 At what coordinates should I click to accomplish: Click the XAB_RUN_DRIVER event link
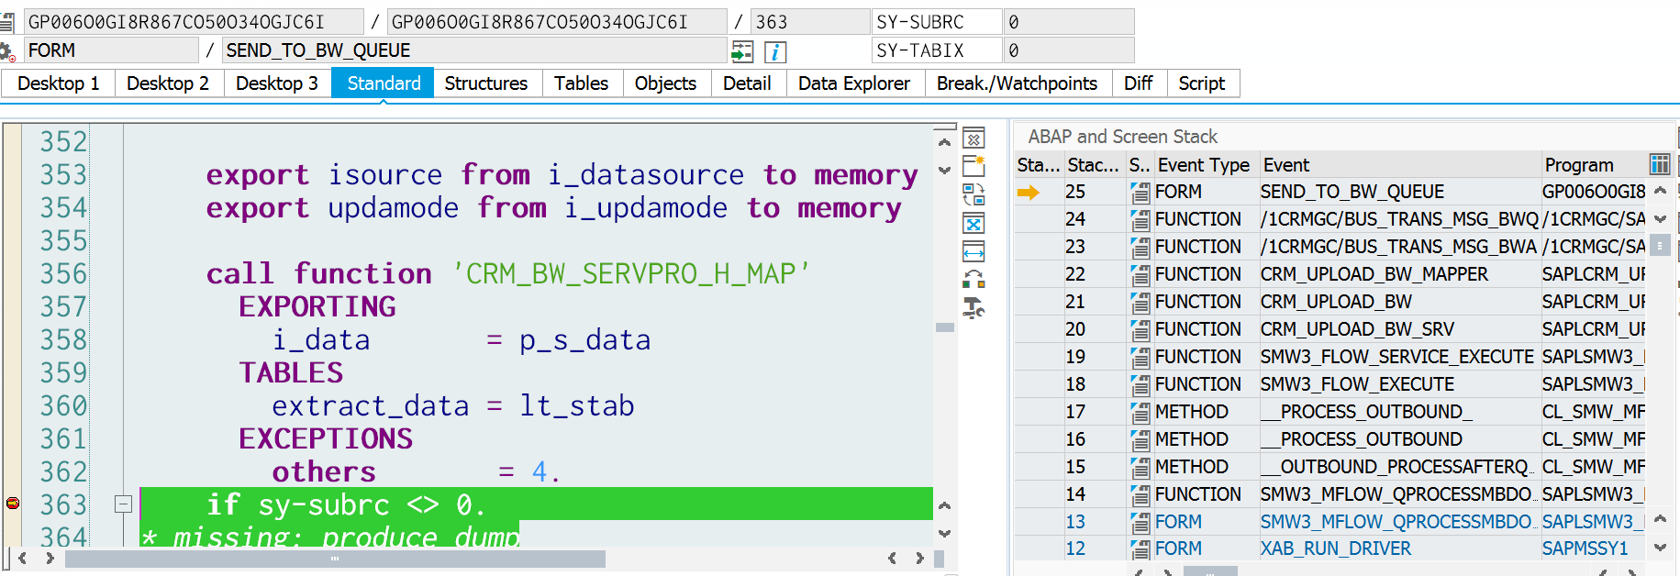tap(1335, 548)
